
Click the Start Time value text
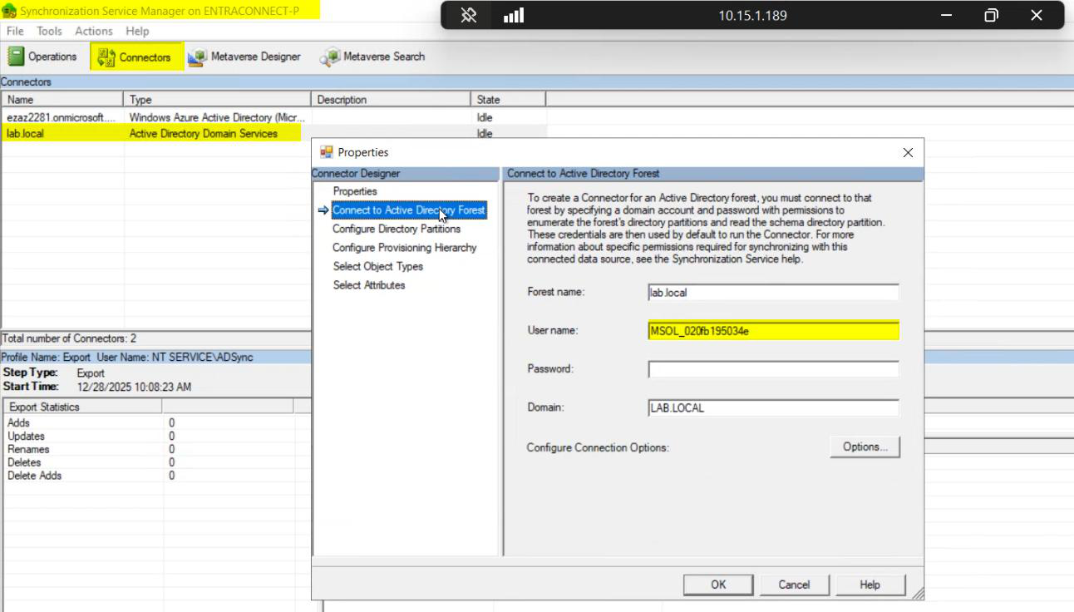pyautogui.click(x=134, y=387)
